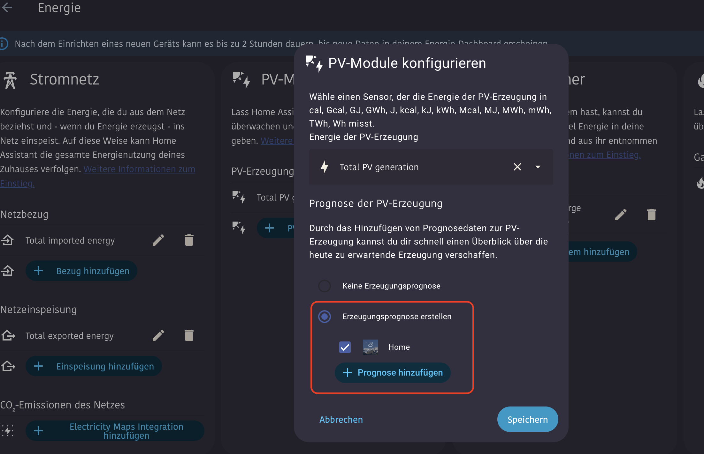The image size is (704, 454).
Task: Select Keine Erzeugungsprognose radio option
Action: pos(325,286)
